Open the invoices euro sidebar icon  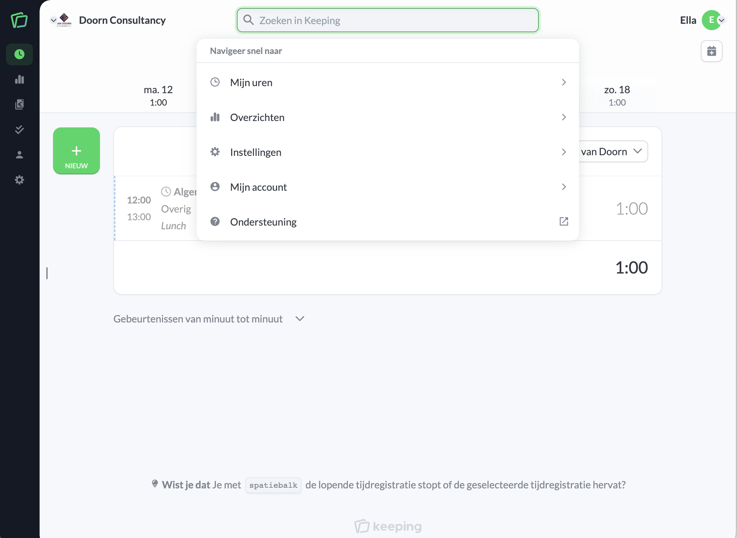coord(19,104)
